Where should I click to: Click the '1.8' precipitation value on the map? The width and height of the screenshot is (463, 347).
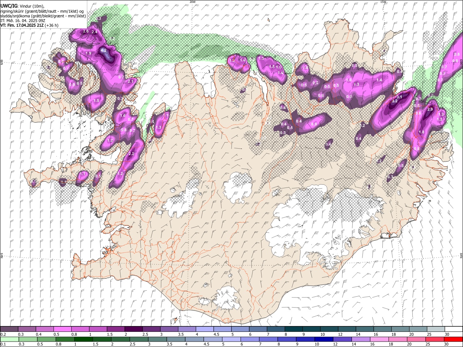pos(421,132)
